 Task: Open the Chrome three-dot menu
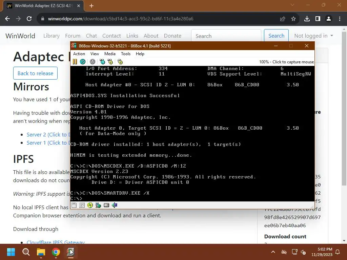[x=340, y=19]
